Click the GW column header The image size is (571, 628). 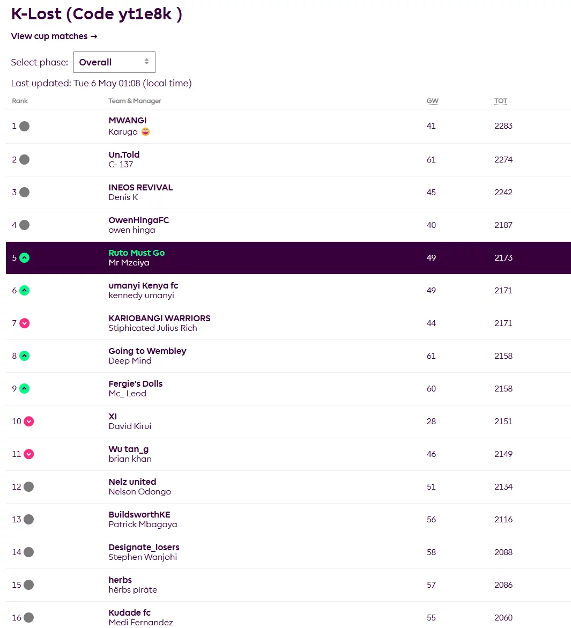(x=432, y=101)
